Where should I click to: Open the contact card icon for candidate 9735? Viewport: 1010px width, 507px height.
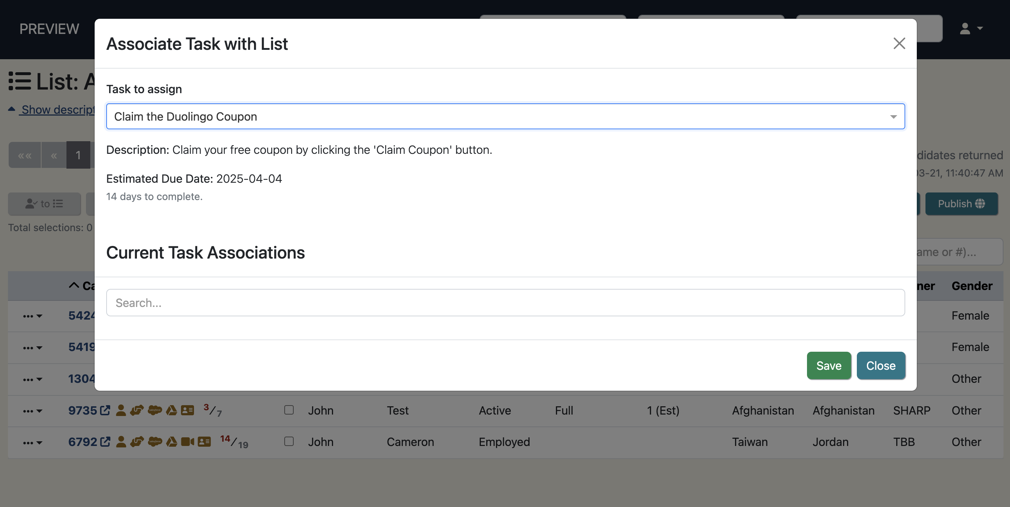coord(187,410)
